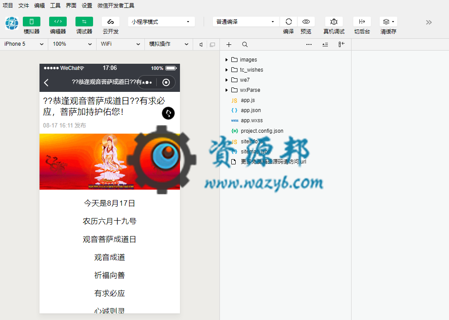
Task: Open the 项目 menu
Action: pos(8,5)
